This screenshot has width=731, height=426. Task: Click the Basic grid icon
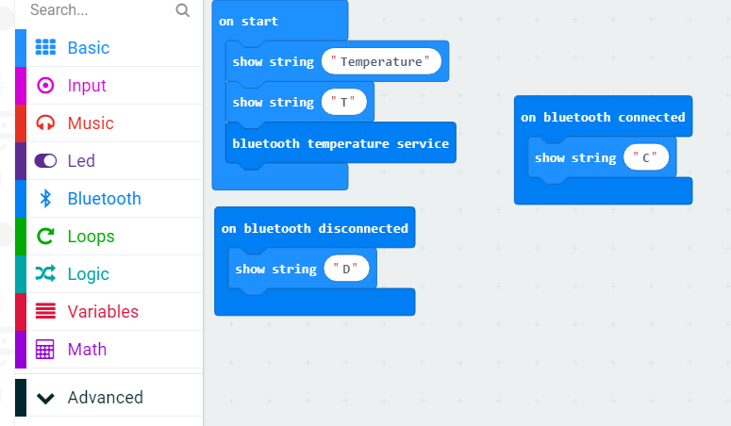[45, 48]
